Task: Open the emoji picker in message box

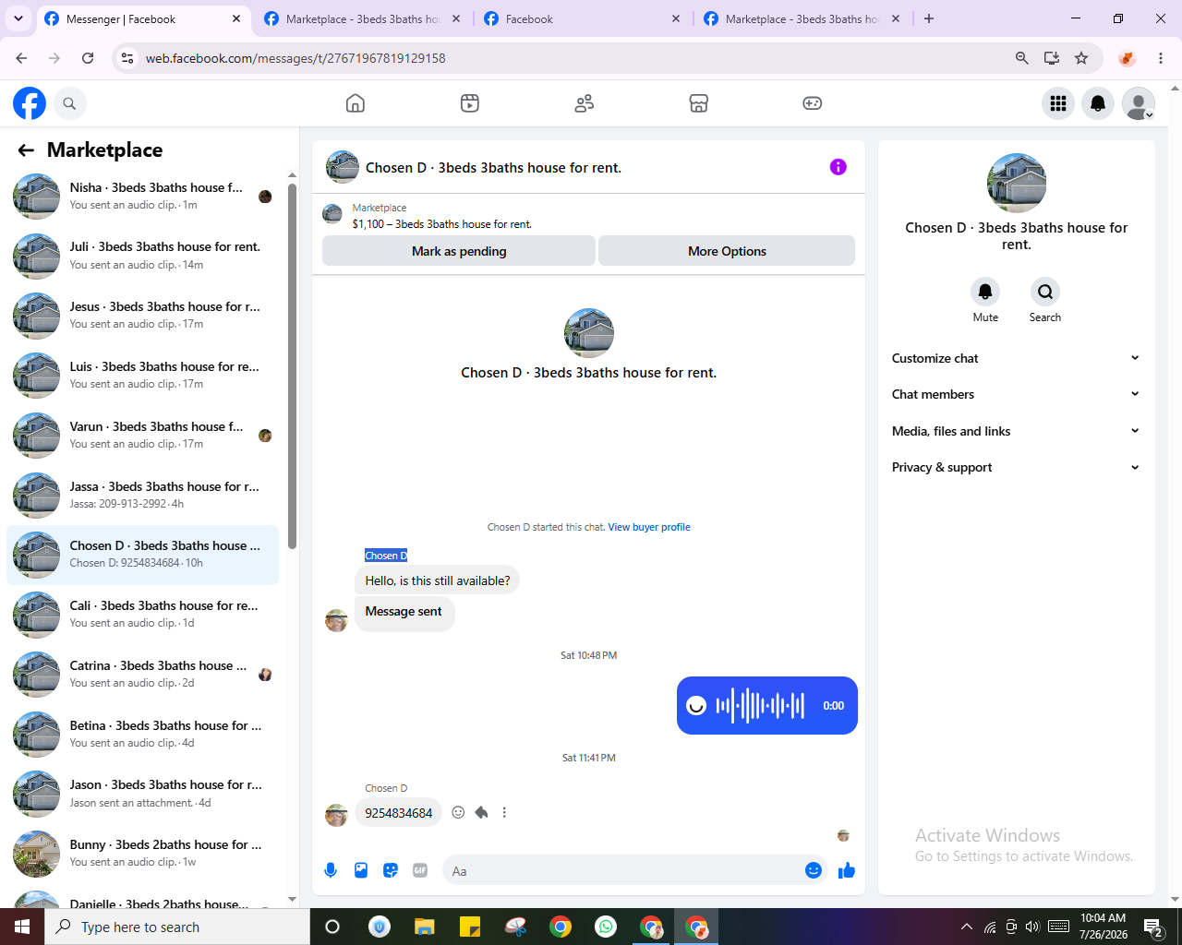Action: pos(814,870)
